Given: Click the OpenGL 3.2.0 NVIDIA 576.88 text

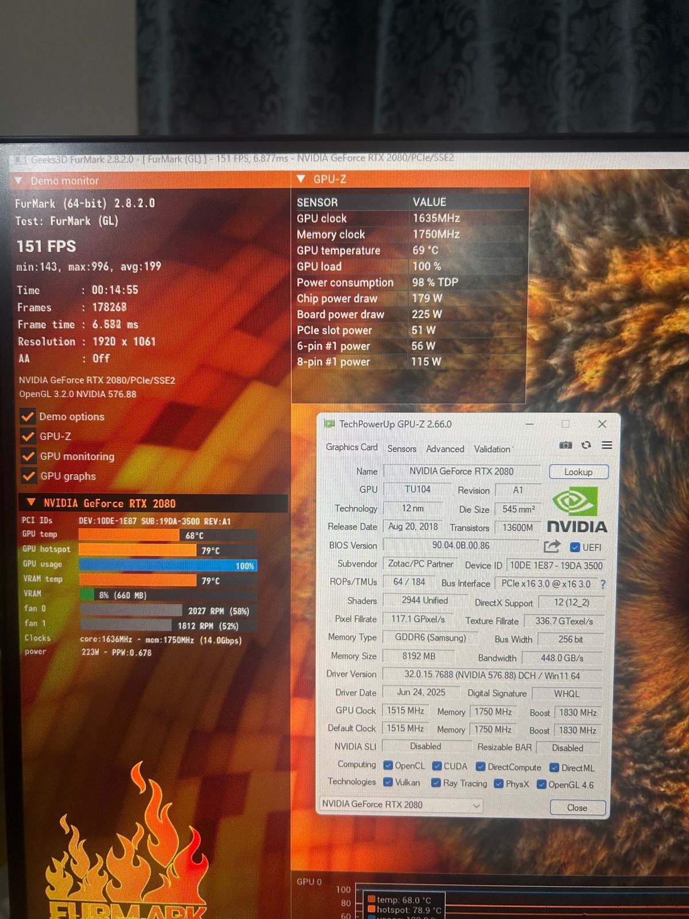Looking at the screenshot, I should point(78,394).
